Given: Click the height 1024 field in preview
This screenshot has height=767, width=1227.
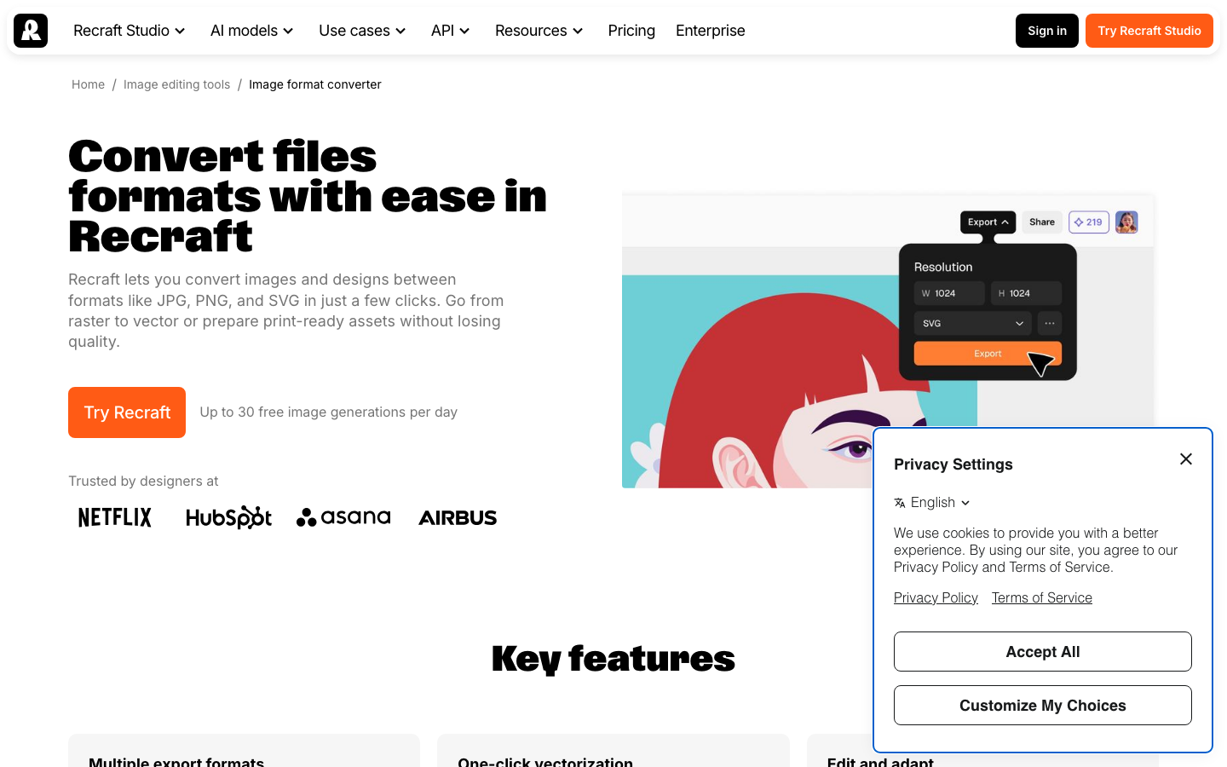Looking at the screenshot, I should [x=1026, y=293].
